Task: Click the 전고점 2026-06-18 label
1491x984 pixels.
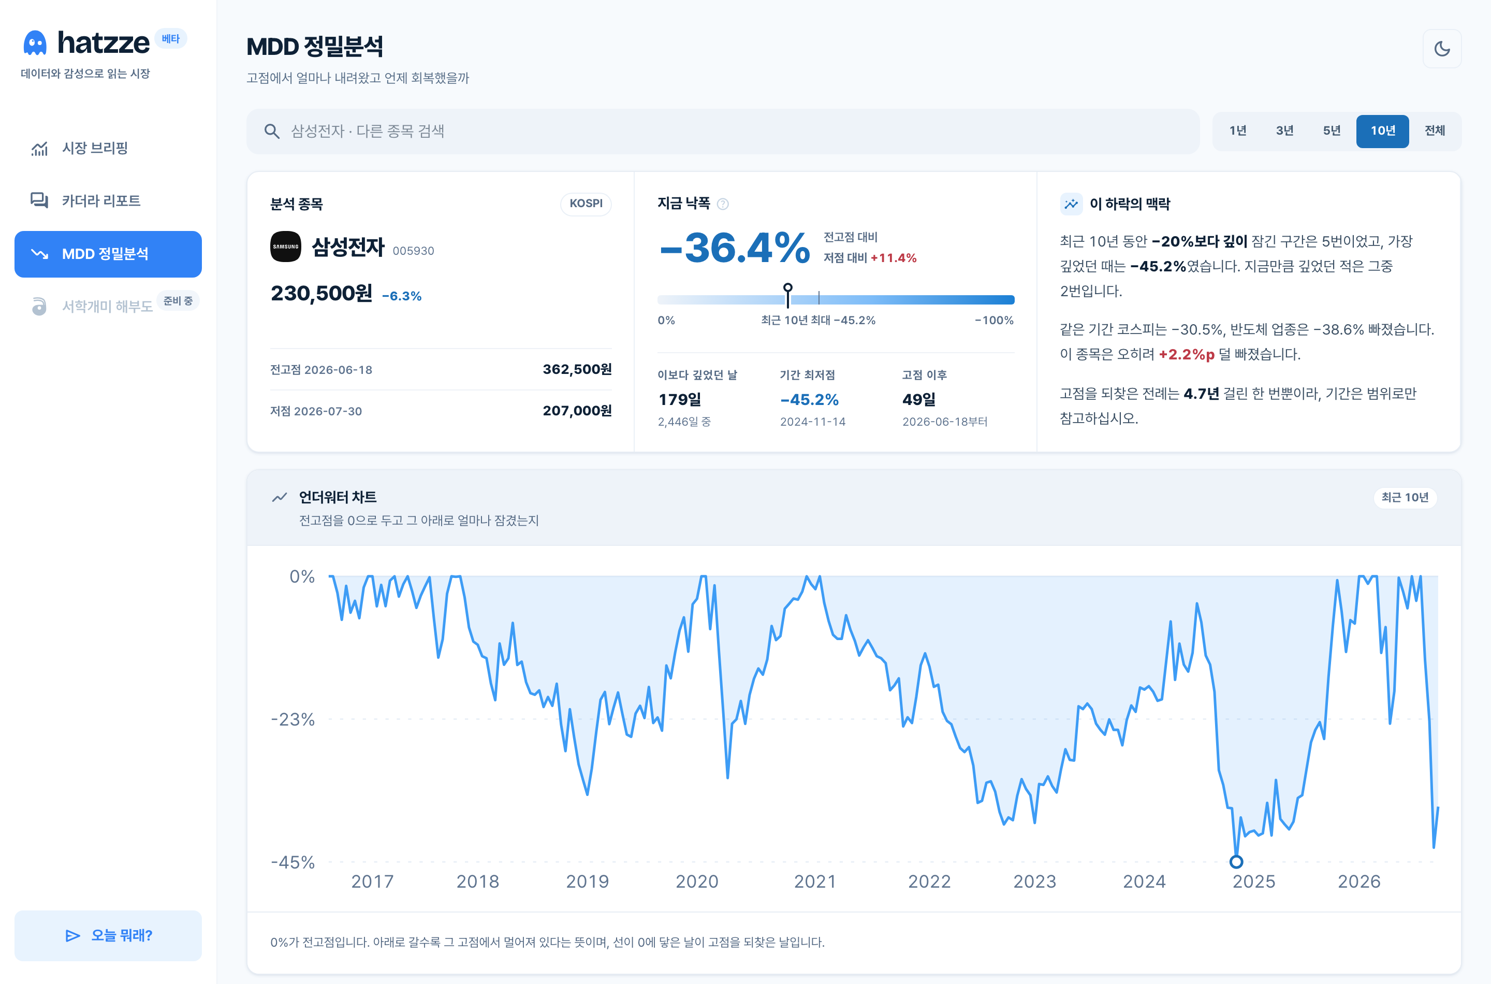Action: click(321, 370)
